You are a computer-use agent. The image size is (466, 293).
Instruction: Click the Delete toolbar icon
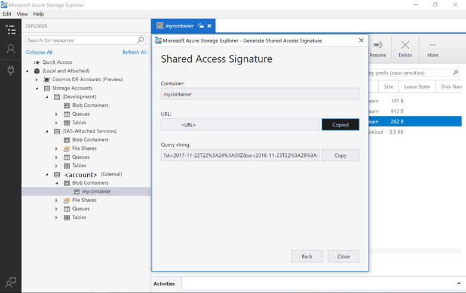tap(405, 45)
